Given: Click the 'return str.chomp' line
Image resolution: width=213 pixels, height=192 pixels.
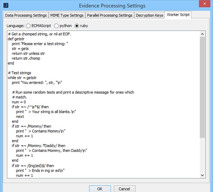Looking at the screenshot, I should pyautogui.click(x=26, y=58).
